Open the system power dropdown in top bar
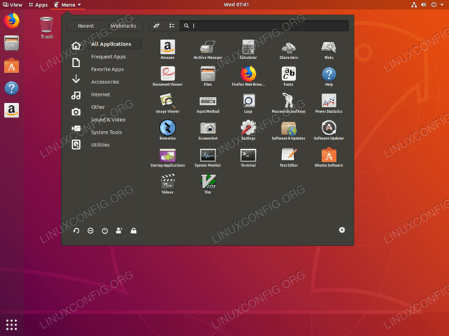 coord(437,5)
